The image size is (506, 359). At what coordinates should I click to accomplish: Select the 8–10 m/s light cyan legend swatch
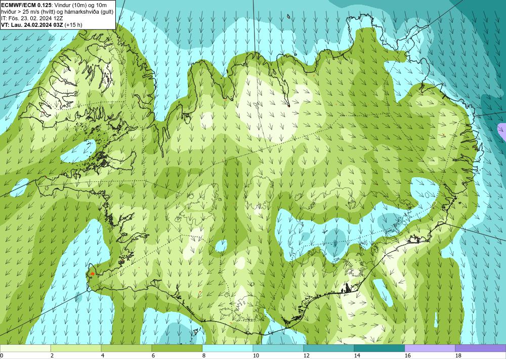pyautogui.click(x=228, y=348)
